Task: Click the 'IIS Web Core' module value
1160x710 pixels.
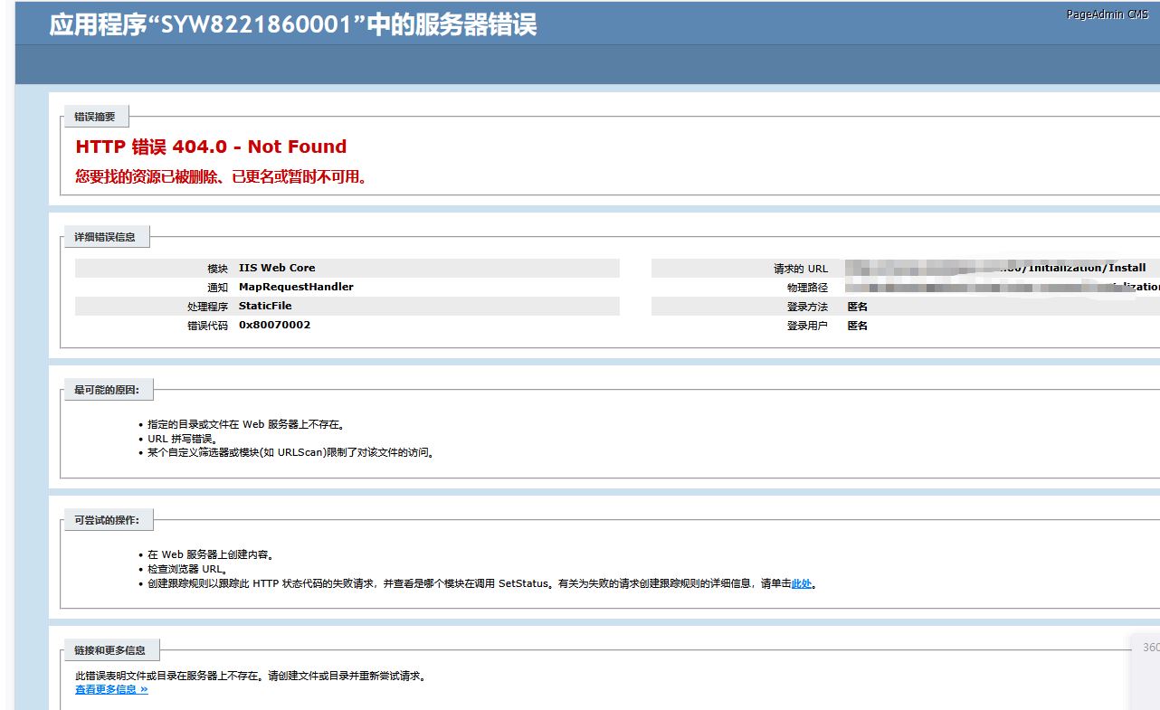Action: tap(277, 269)
